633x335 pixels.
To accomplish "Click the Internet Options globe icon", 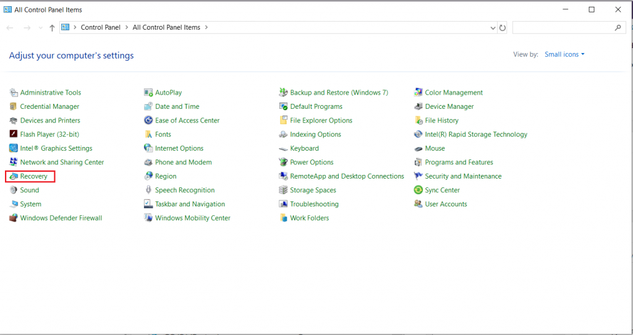I will 148,148.
